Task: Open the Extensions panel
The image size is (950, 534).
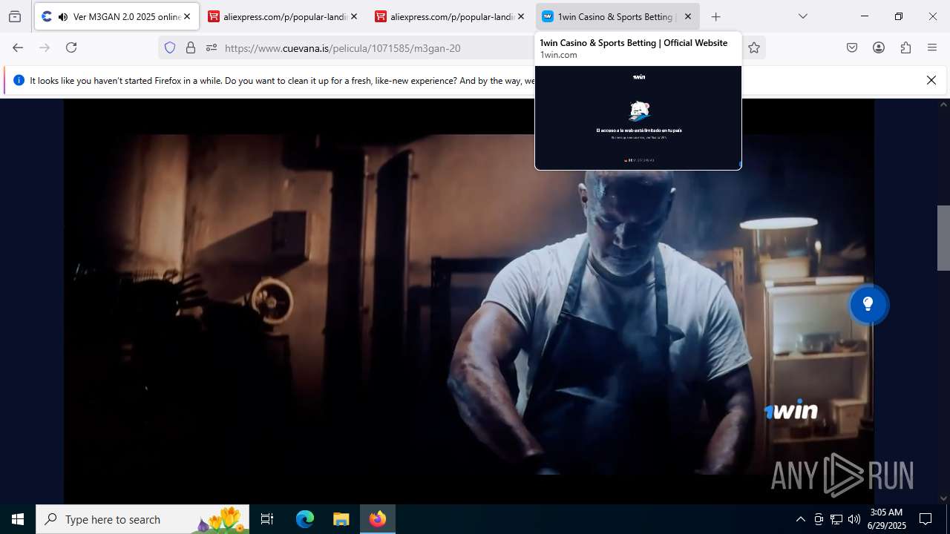Action: [x=905, y=47]
